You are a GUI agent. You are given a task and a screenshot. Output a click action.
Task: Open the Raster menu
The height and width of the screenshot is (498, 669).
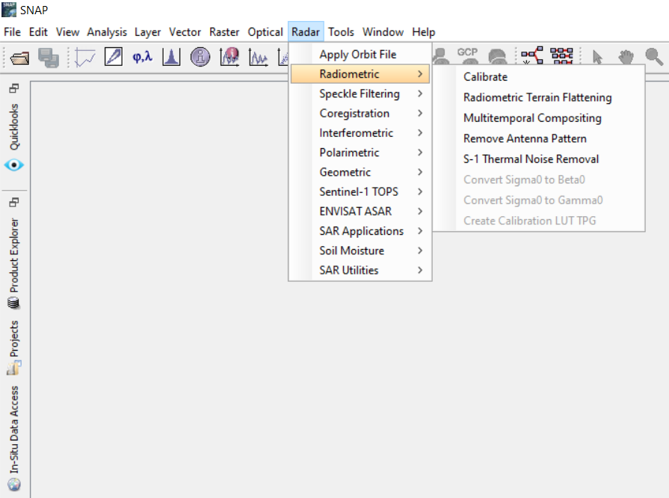(x=224, y=32)
